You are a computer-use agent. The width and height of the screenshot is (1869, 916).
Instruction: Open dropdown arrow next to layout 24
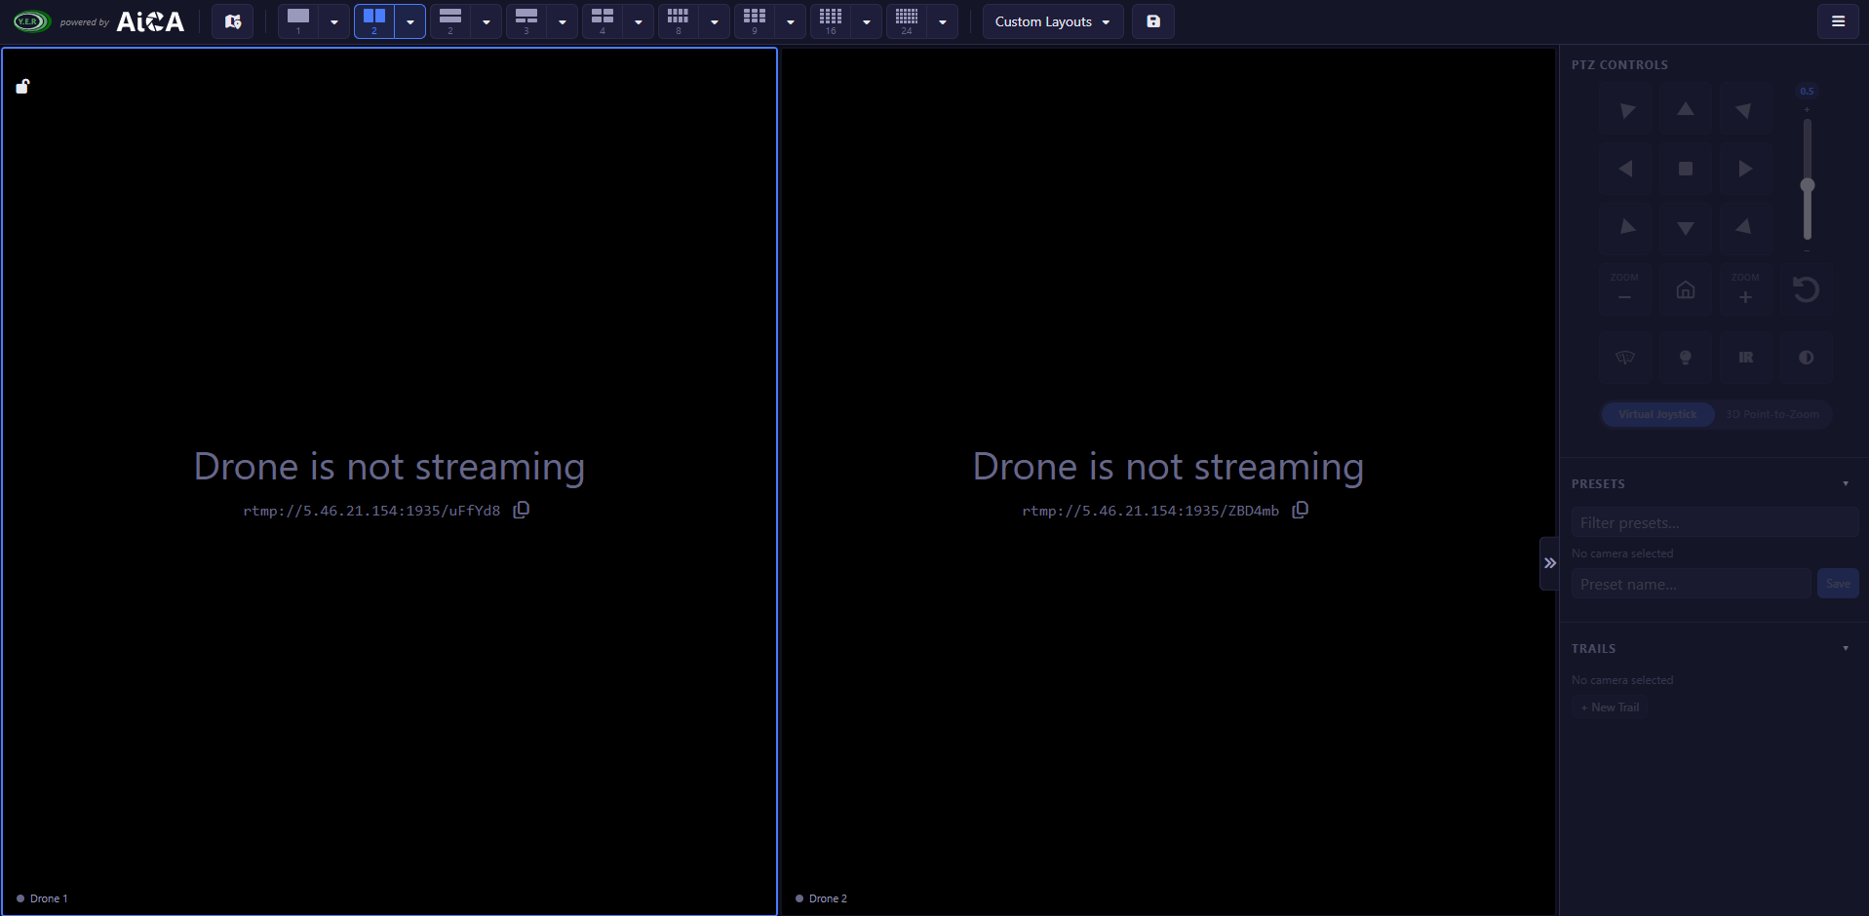[x=943, y=21]
